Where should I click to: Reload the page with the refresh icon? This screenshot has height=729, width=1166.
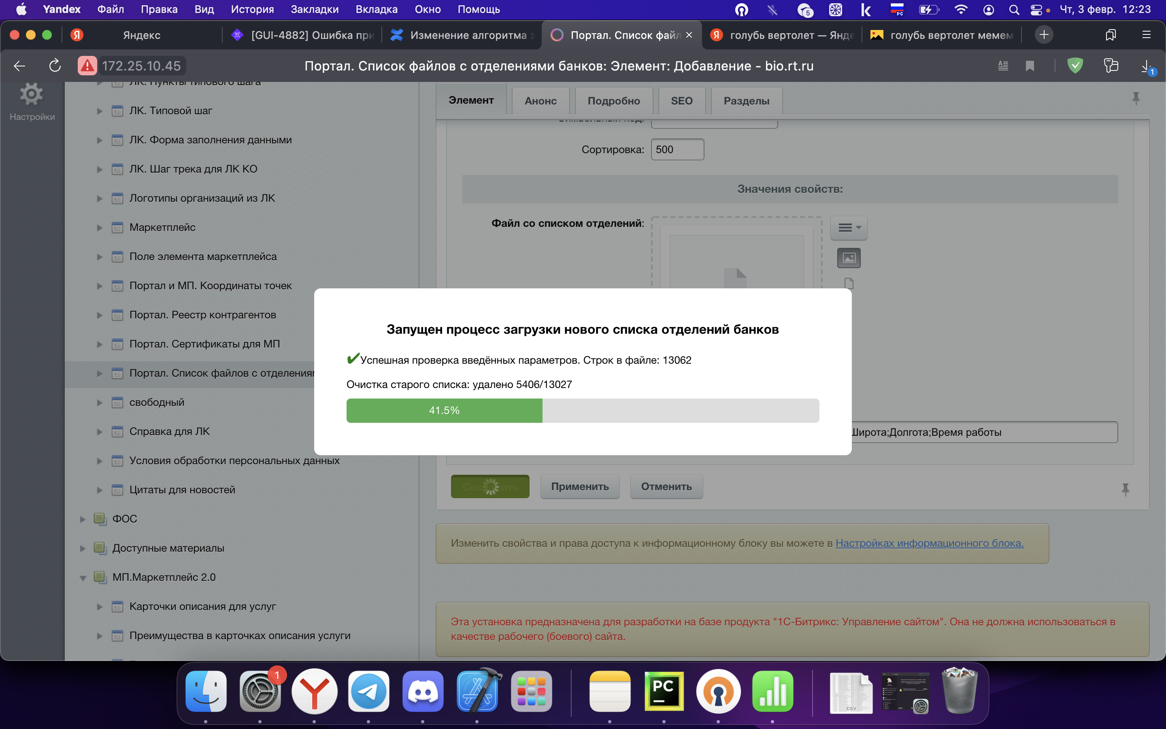coord(55,66)
